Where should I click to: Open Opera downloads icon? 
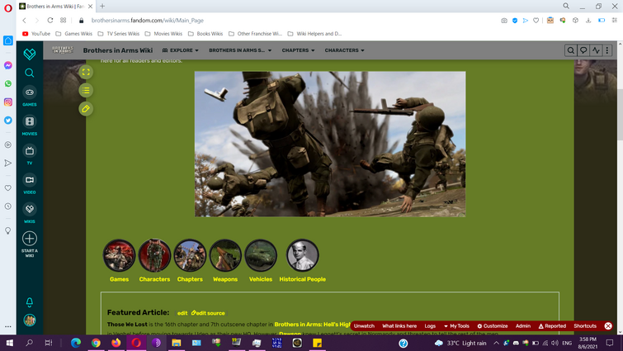[588, 21]
